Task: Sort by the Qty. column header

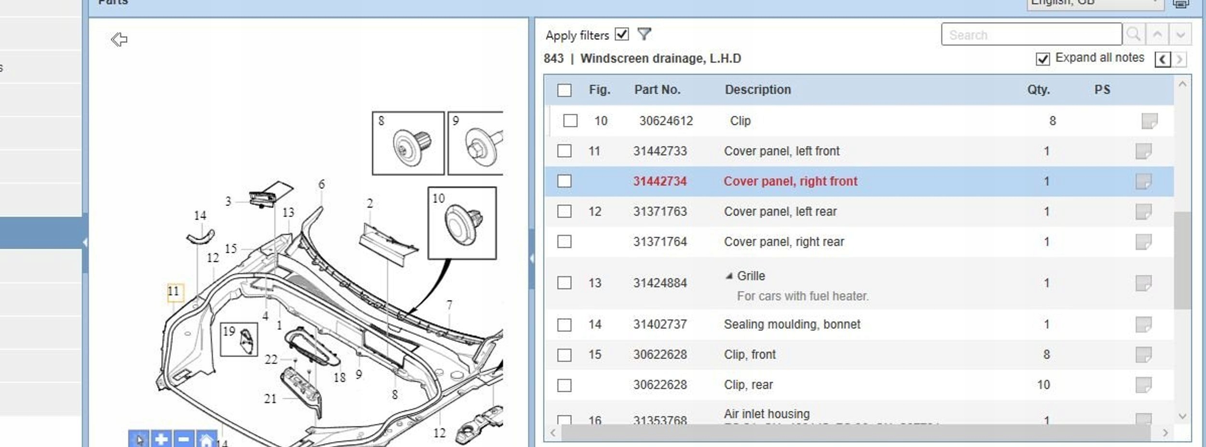Action: (1039, 90)
